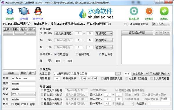Screen dimensions: 174x110
Task: Click the site-list + - invert button
Action: click(x=30, y=33)
